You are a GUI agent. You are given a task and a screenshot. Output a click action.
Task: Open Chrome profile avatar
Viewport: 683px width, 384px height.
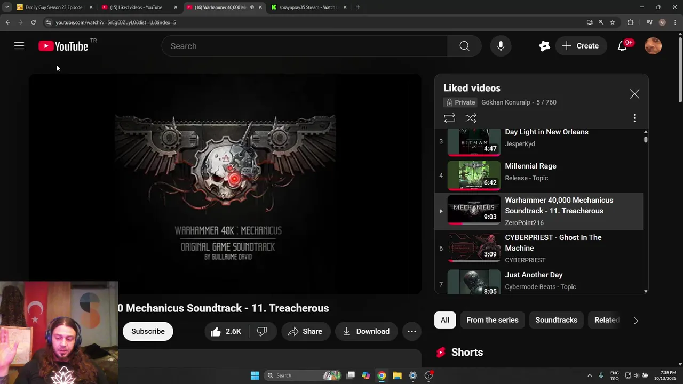click(662, 22)
